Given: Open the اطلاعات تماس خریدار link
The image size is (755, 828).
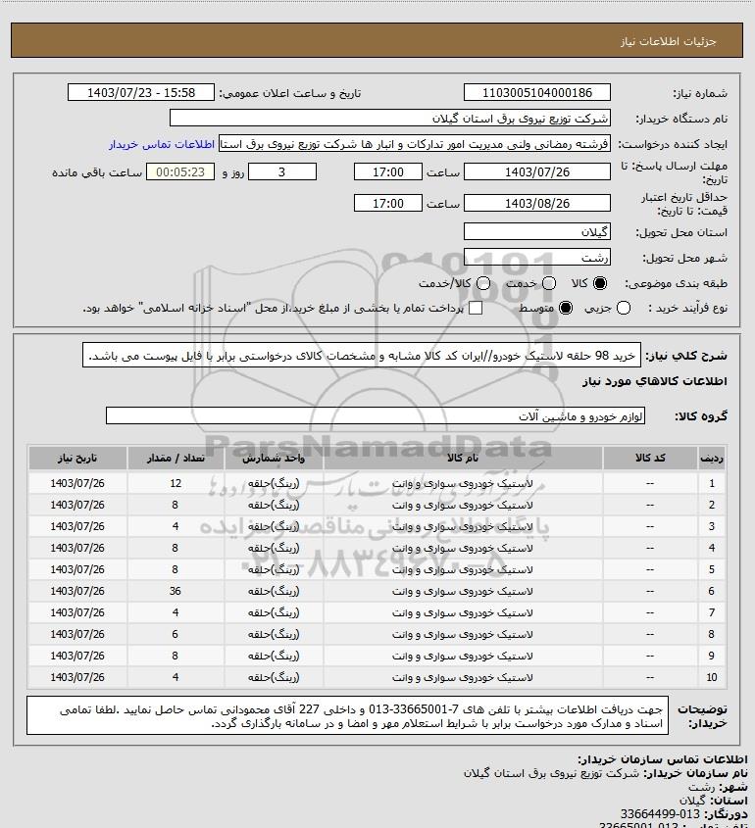Looking at the screenshot, I should tap(162, 145).
